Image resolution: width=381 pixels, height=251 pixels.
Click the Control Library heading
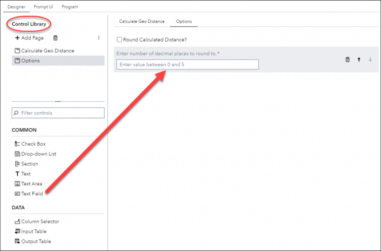pyautogui.click(x=29, y=24)
